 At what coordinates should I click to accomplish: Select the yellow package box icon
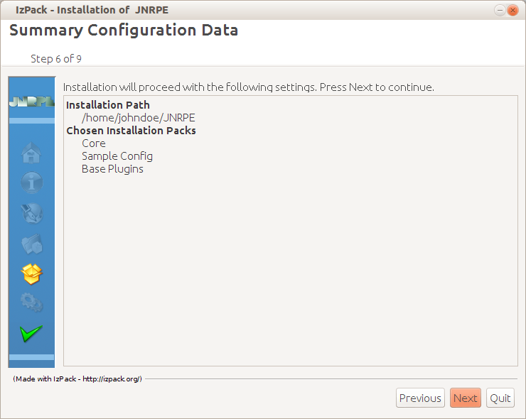(31, 274)
